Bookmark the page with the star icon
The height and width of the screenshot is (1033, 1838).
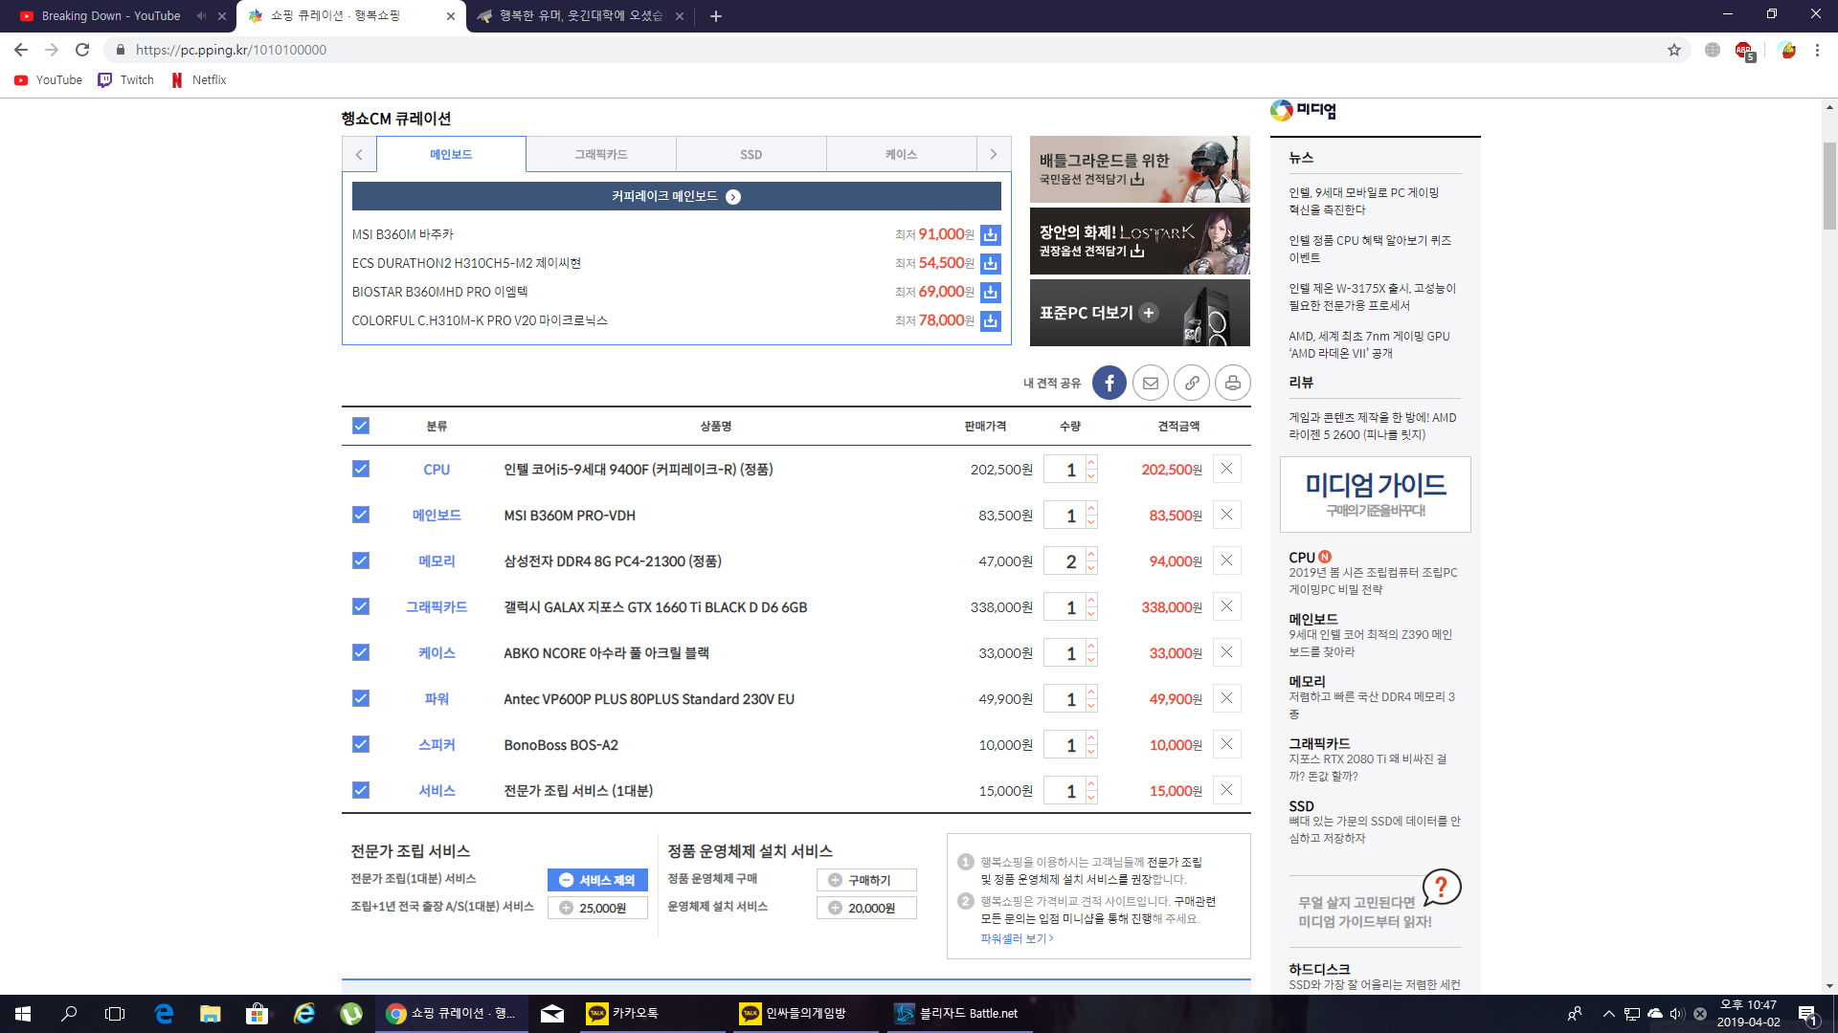pos(1673,50)
